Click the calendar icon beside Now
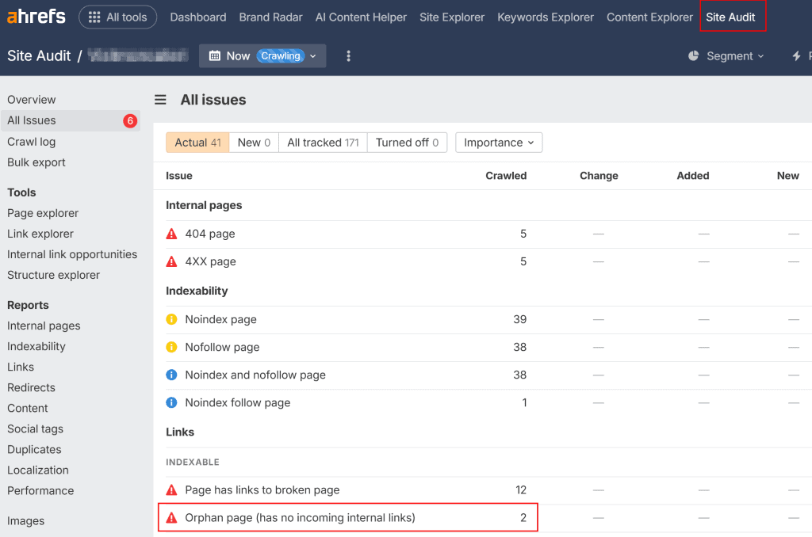 tap(214, 56)
